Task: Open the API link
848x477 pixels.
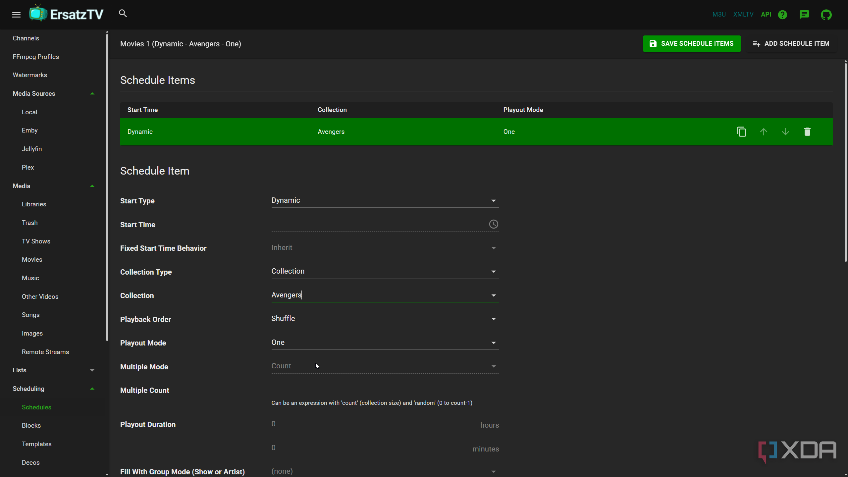Action: click(x=766, y=15)
